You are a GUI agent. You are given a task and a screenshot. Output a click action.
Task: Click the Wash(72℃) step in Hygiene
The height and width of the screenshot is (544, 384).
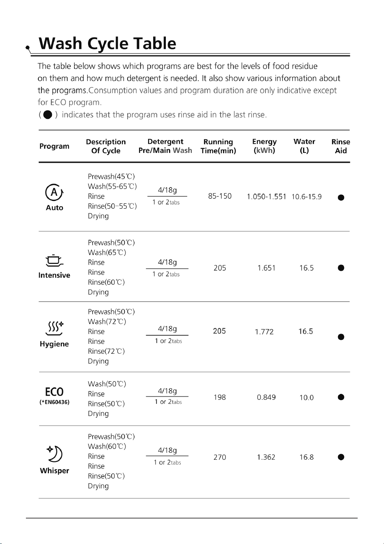[107, 322]
